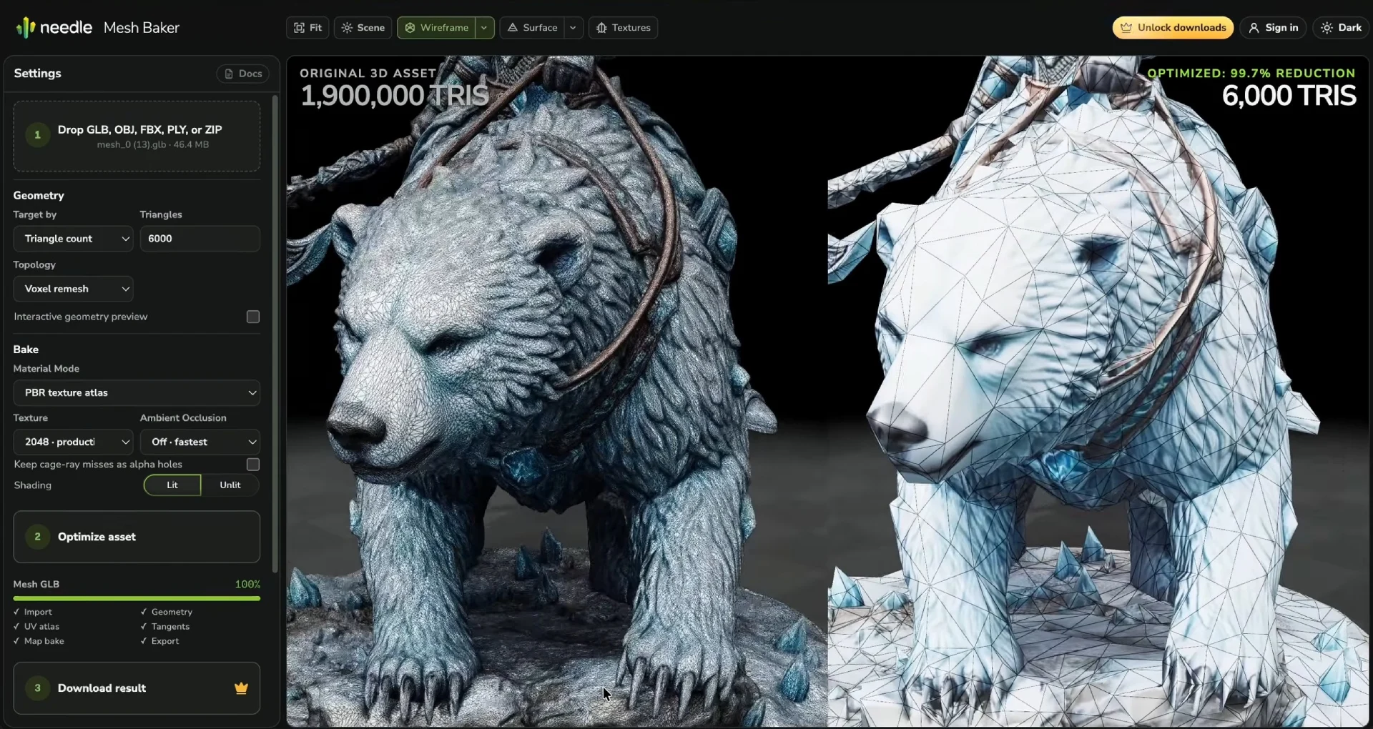
Task: Click the Settings panel heading
Action: pyautogui.click(x=37, y=74)
